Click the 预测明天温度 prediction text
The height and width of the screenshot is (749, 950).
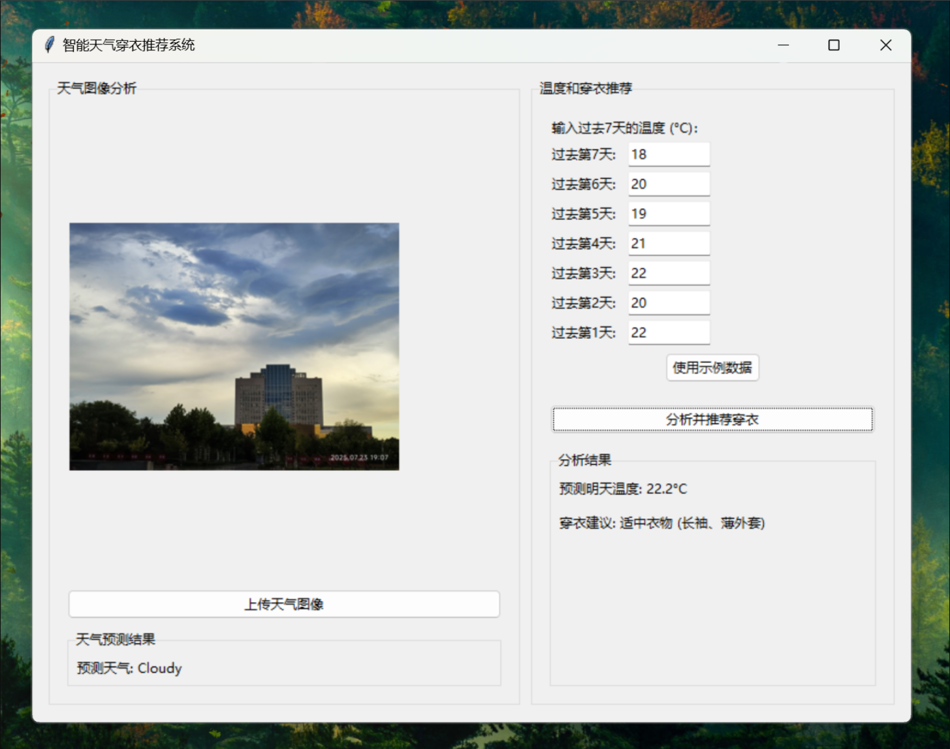coord(622,488)
